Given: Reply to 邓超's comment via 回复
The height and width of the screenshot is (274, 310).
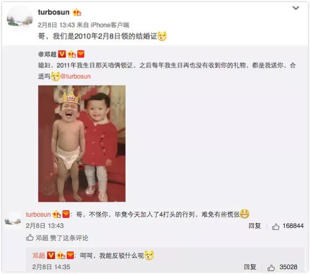Looking at the screenshot, I should point(250,267).
